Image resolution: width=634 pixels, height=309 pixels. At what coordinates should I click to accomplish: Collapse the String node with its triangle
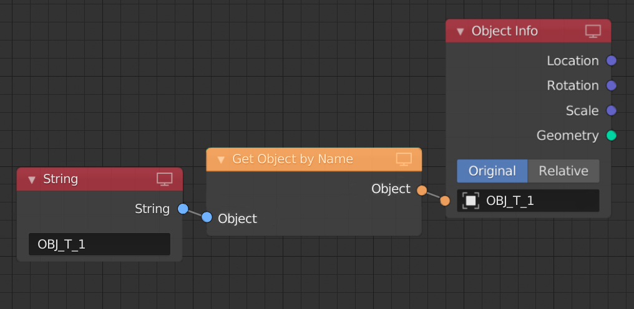pyautogui.click(x=32, y=180)
